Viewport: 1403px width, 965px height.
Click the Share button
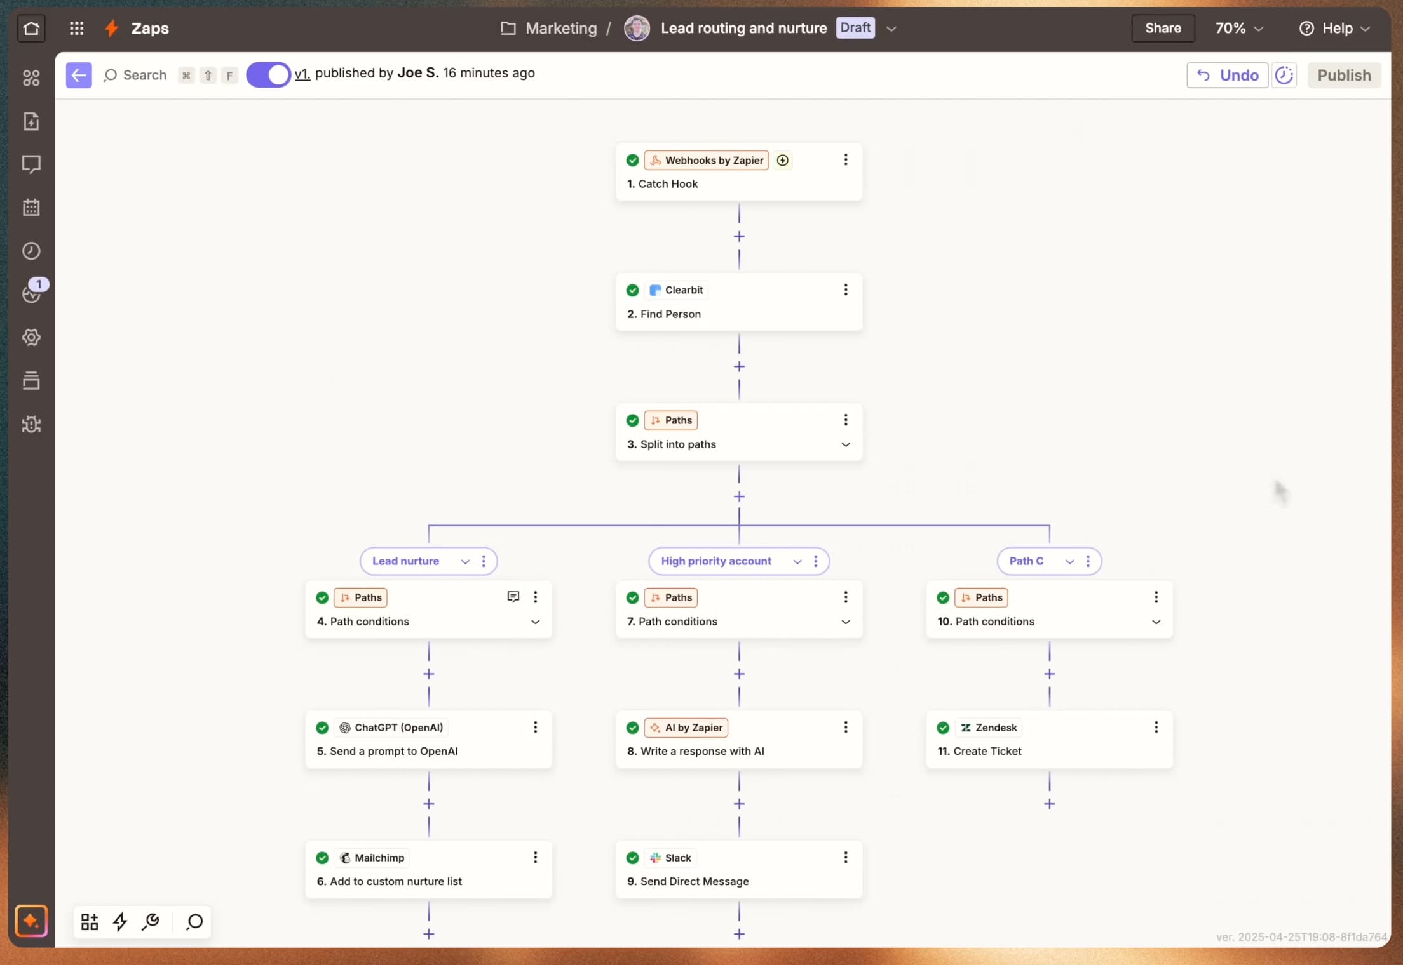tap(1162, 29)
